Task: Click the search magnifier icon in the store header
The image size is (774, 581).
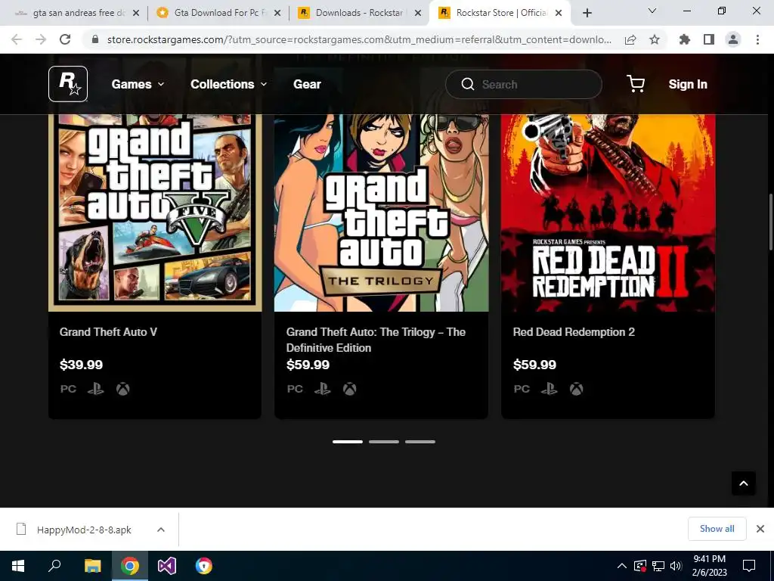Action: pos(467,85)
